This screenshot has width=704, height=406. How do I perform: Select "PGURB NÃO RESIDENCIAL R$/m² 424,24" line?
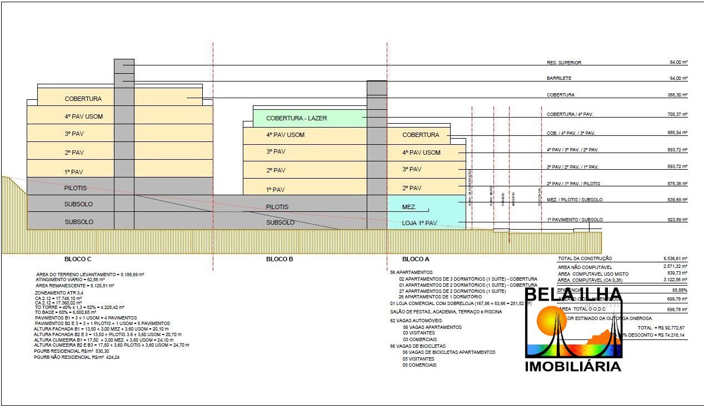(x=77, y=358)
